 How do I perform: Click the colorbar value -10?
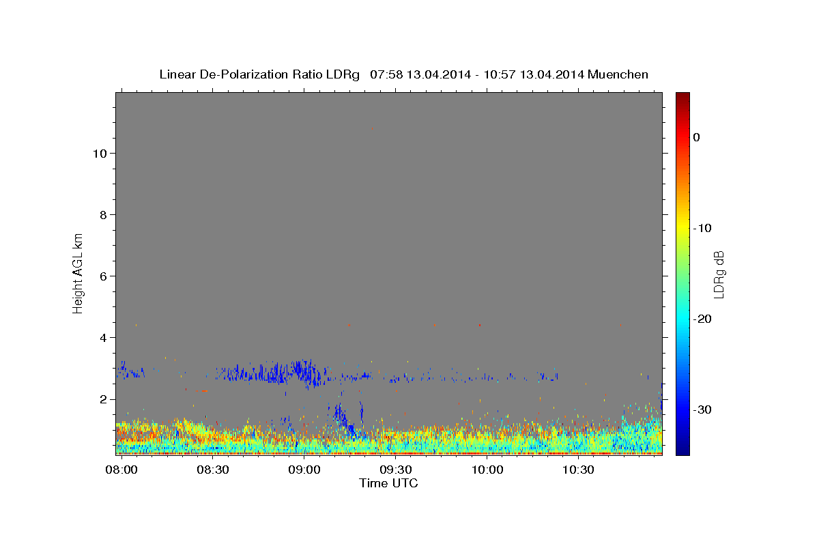(x=702, y=228)
